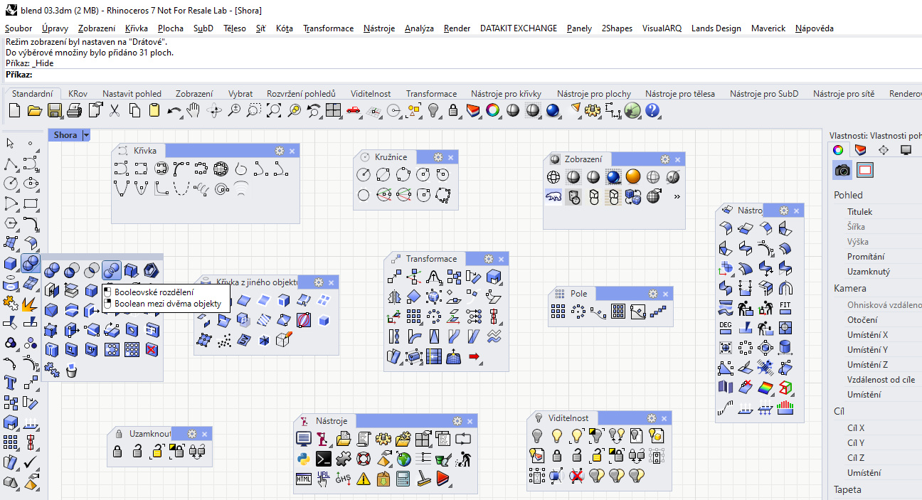Print using the printer icon

74,110
